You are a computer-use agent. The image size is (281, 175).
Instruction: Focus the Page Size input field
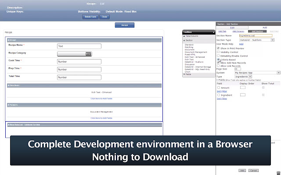[238, 69]
